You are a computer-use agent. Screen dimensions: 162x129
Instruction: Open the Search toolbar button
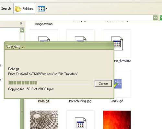coord(6,8)
